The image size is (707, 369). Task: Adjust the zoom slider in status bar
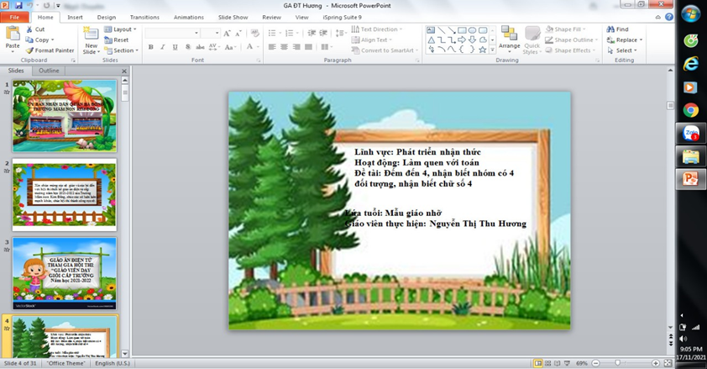tap(618, 363)
